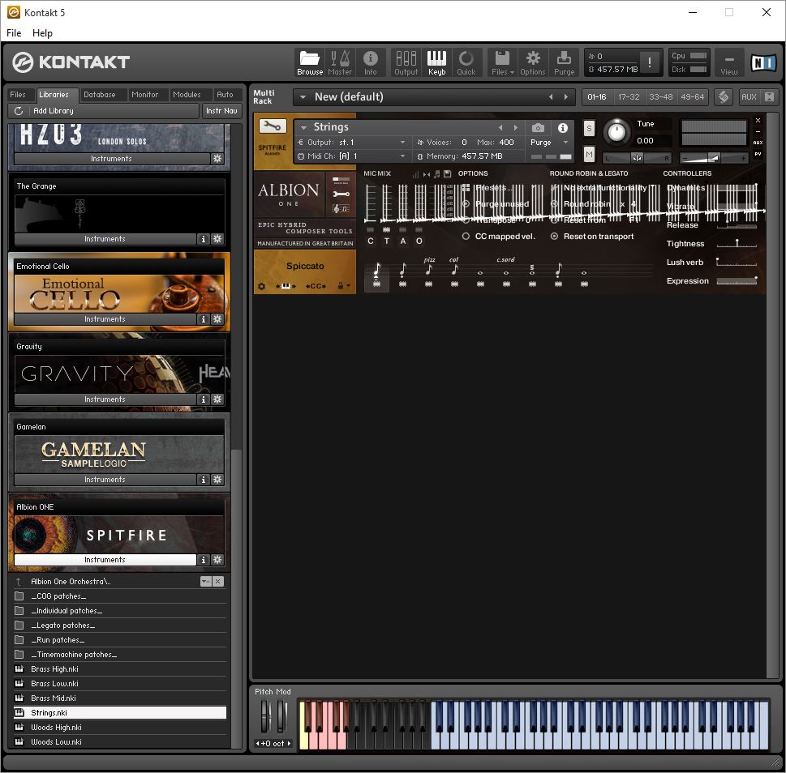Open The Grange library info
The height and width of the screenshot is (773, 786).
pyautogui.click(x=203, y=239)
